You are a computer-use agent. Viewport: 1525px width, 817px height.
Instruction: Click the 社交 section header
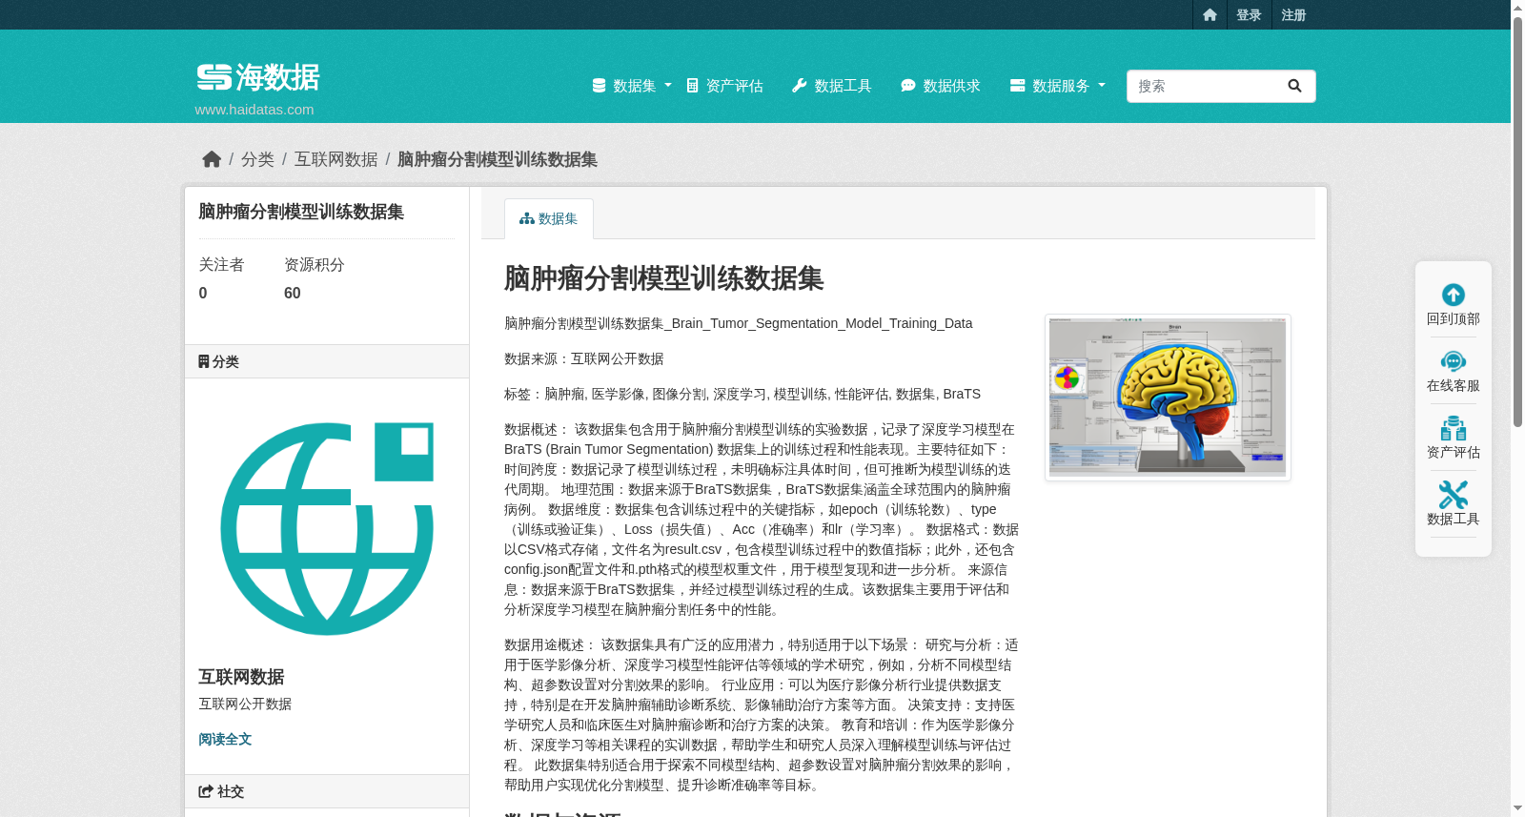pyautogui.click(x=327, y=791)
